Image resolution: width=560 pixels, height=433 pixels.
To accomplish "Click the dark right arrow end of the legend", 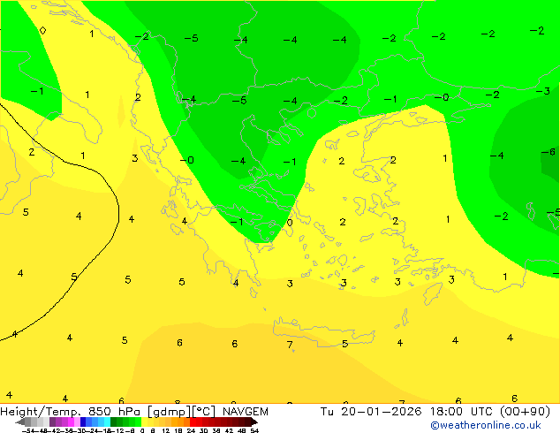I will click(254, 422).
